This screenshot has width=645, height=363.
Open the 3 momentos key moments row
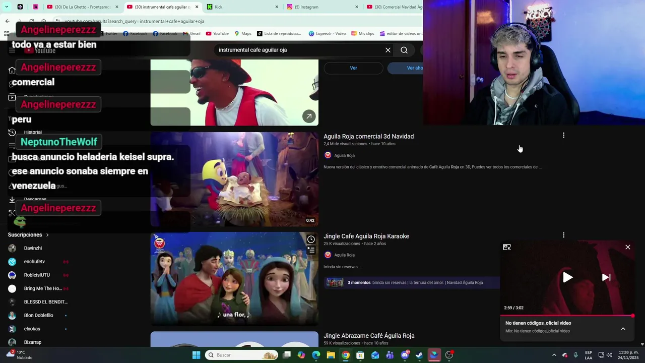pyautogui.click(x=412, y=283)
